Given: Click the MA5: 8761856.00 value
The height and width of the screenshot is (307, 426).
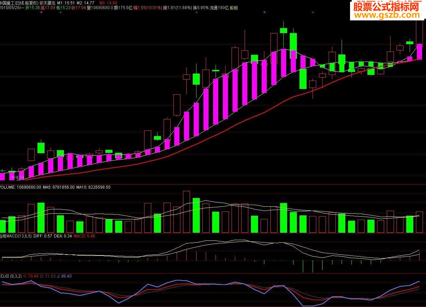Looking at the screenshot, I should click(x=59, y=187).
